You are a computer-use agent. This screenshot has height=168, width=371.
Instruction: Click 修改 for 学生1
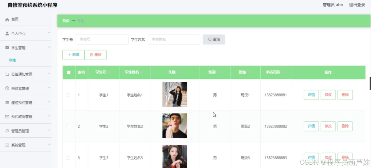[x=328, y=95]
